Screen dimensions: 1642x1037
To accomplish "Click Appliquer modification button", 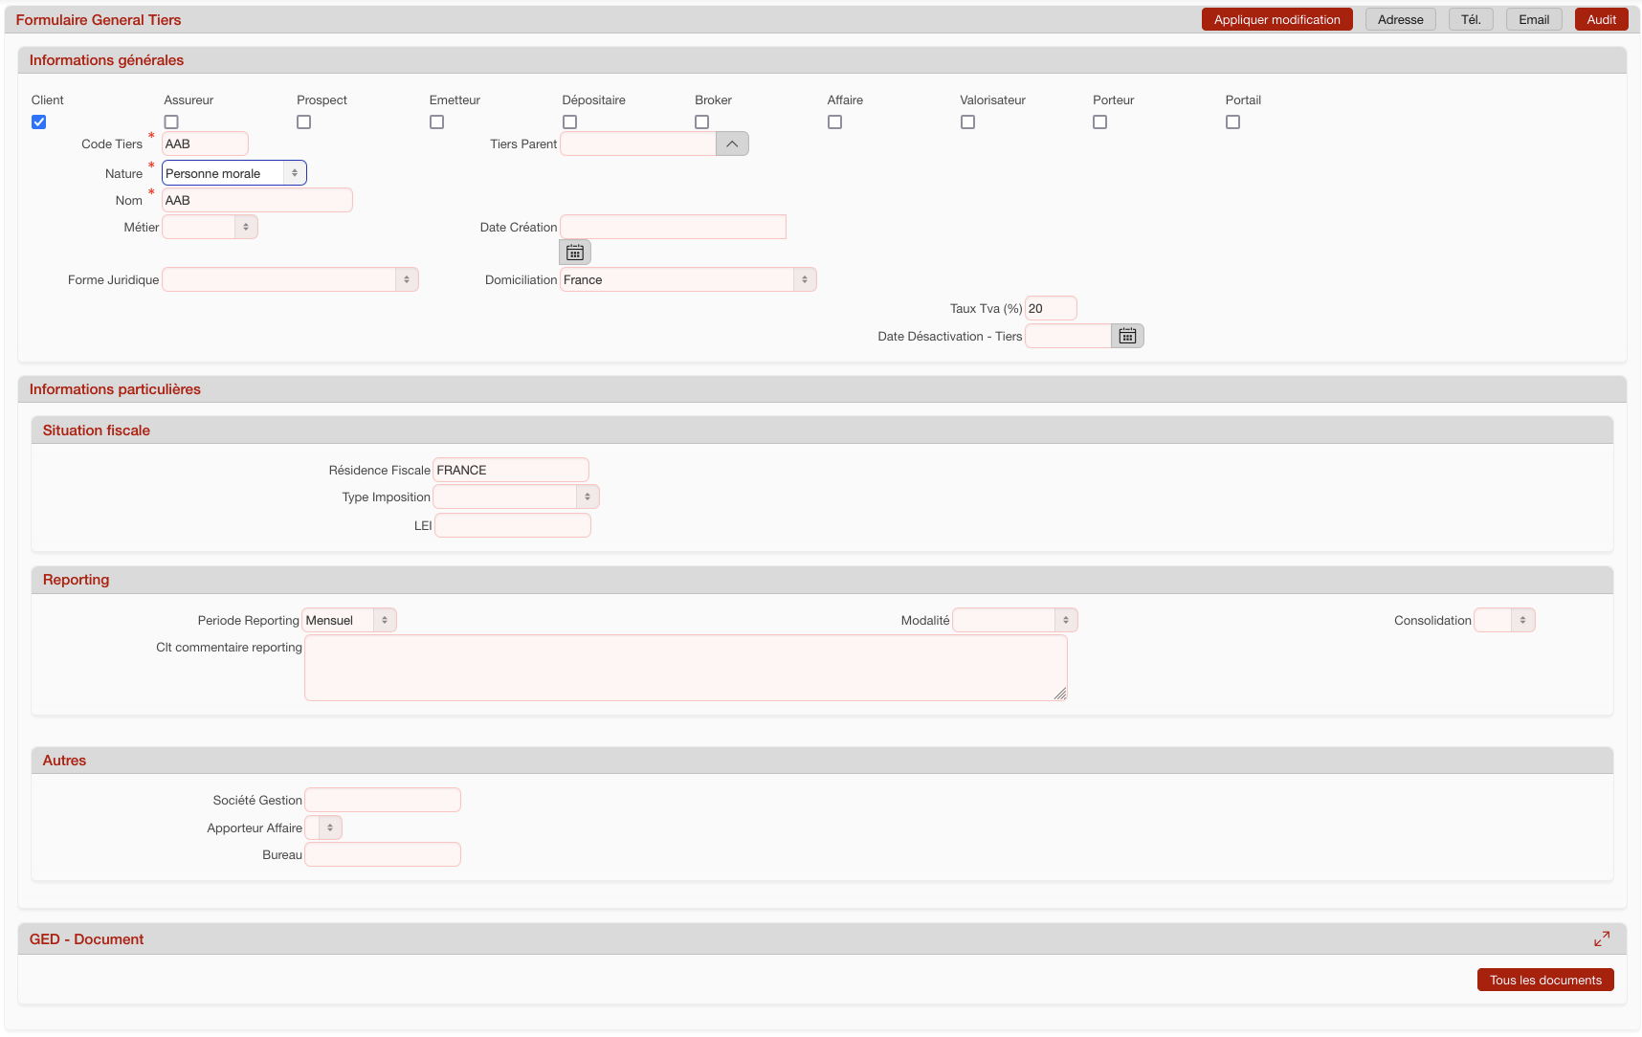I will tap(1276, 20).
